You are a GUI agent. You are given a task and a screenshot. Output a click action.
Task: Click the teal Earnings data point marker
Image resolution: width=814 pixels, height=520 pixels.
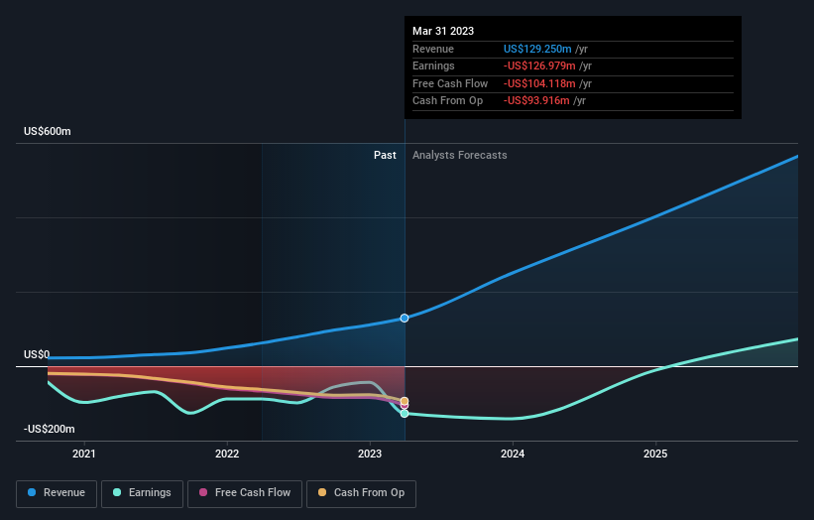click(x=405, y=414)
